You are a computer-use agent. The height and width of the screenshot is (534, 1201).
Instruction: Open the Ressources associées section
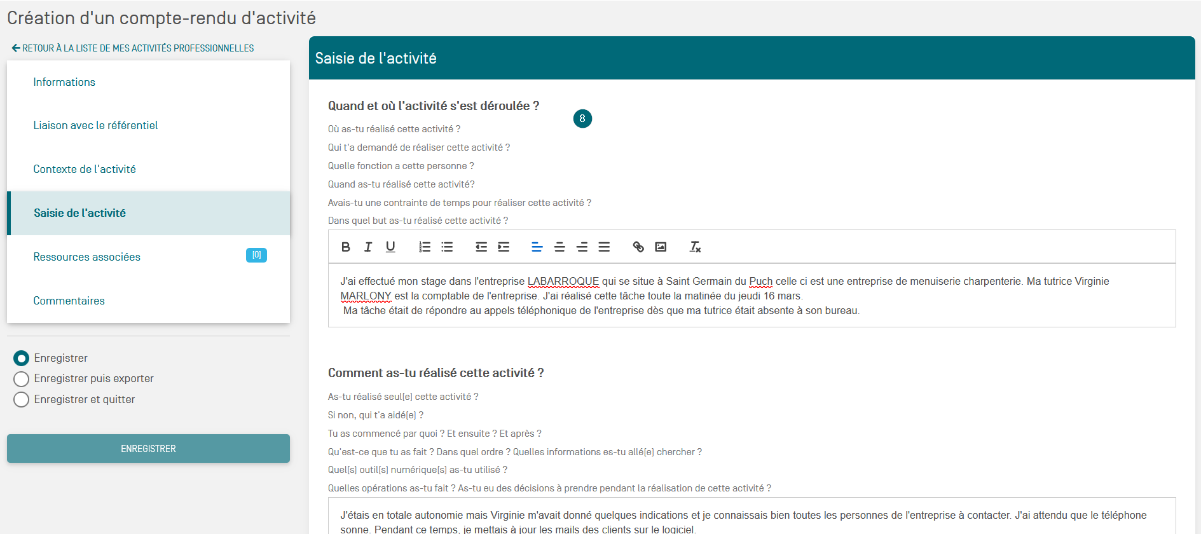[x=87, y=257]
